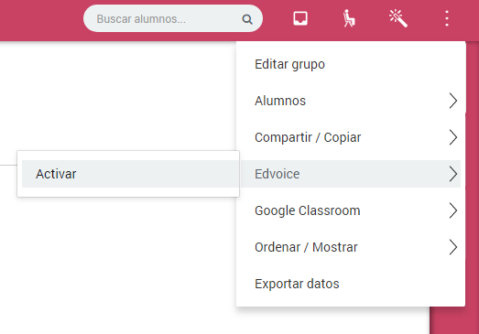479x334 pixels.
Task: Expand the Google Classroom chevron arrow
Action: [453, 210]
